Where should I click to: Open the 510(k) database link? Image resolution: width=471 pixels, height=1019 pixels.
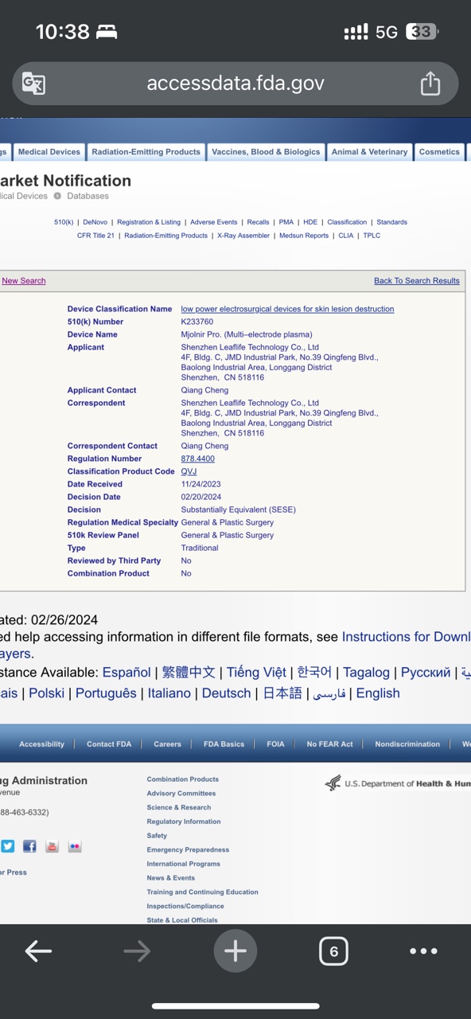(64, 222)
